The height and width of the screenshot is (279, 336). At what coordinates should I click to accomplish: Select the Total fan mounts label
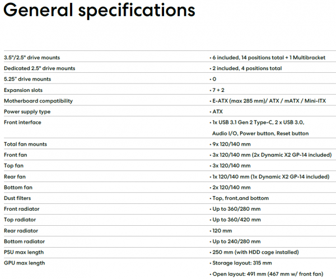coord(25,144)
